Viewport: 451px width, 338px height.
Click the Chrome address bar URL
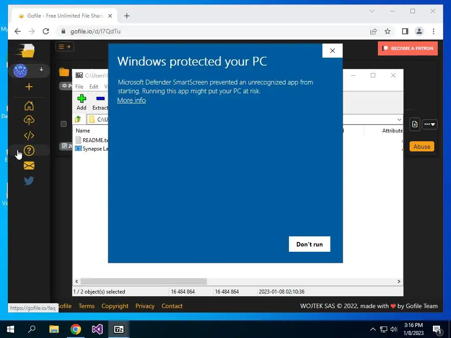96,31
